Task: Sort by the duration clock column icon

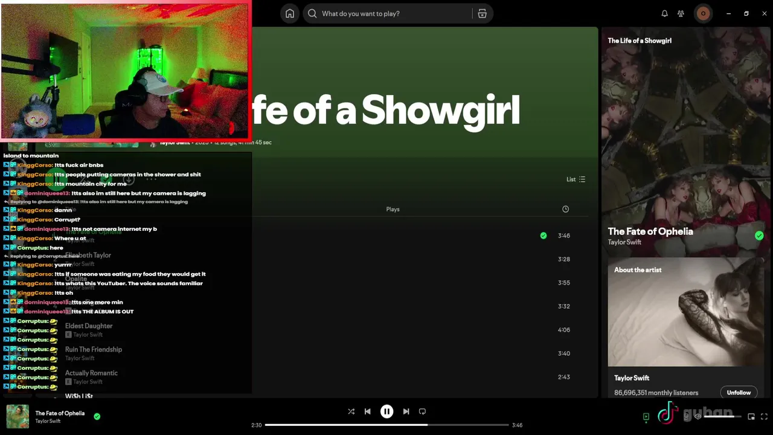Action: pyautogui.click(x=565, y=209)
